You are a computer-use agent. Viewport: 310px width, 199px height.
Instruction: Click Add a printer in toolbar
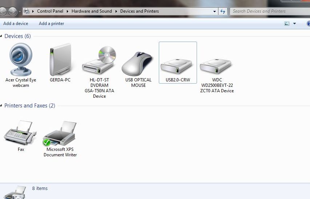[x=51, y=24]
